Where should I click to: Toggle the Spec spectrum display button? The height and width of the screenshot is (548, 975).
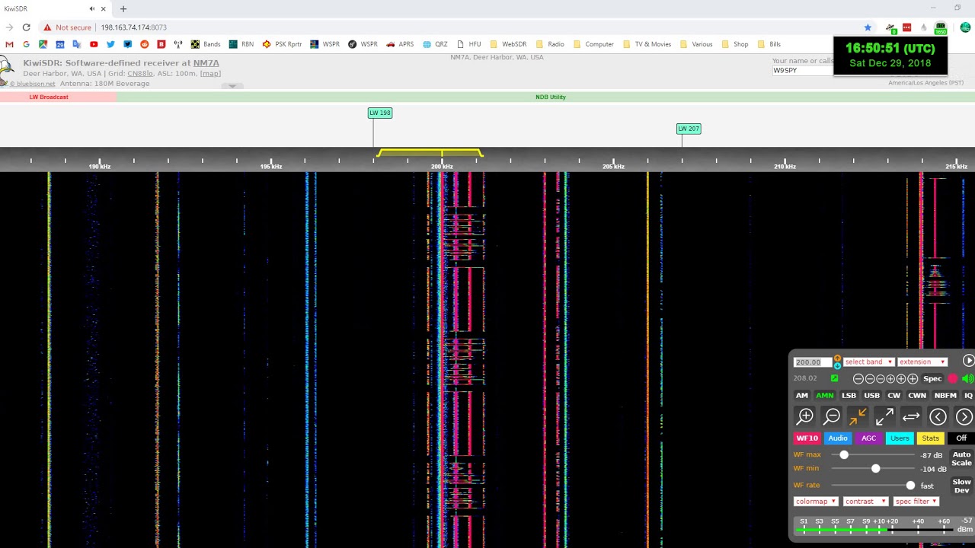click(932, 378)
